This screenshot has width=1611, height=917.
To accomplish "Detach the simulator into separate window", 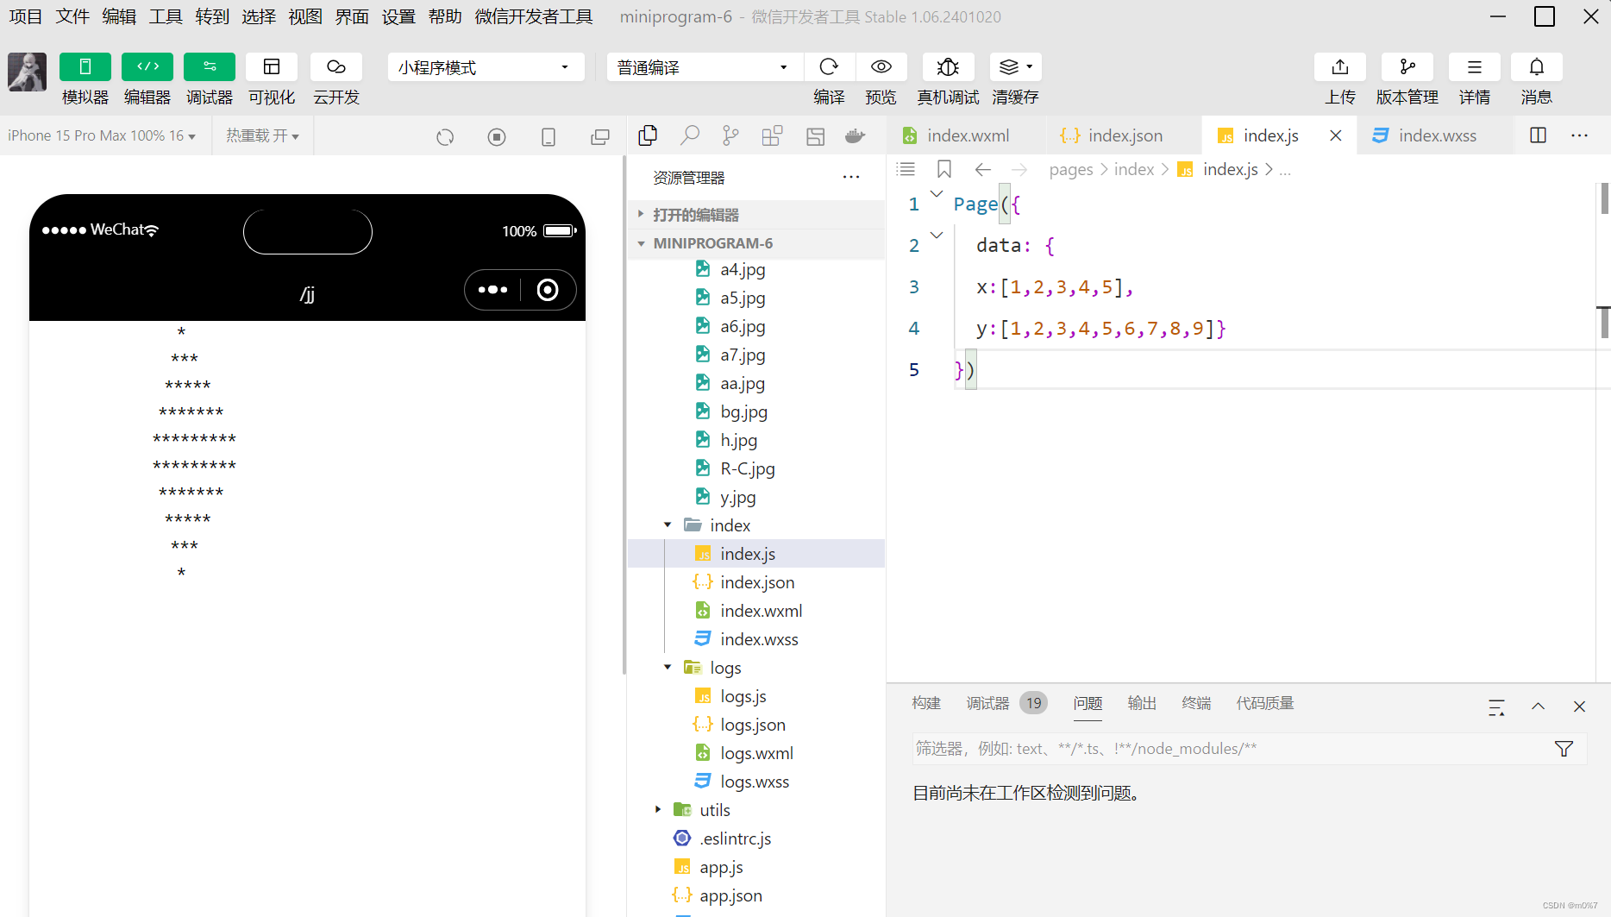I will click(600, 137).
